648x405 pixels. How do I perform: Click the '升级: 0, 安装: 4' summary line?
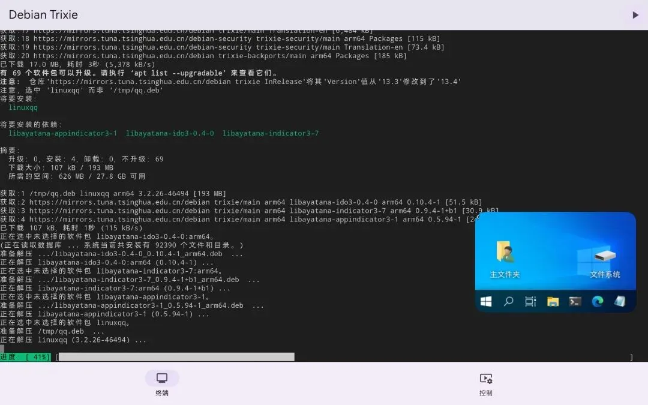click(86, 158)
